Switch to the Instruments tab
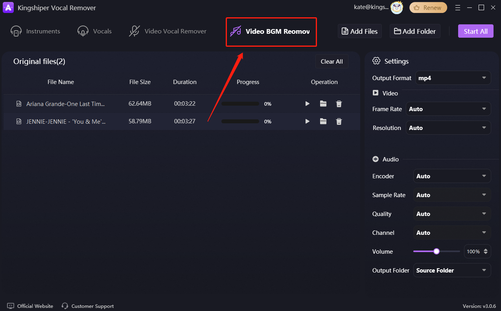Screen dimensions: 501x311 click(35, 31)
